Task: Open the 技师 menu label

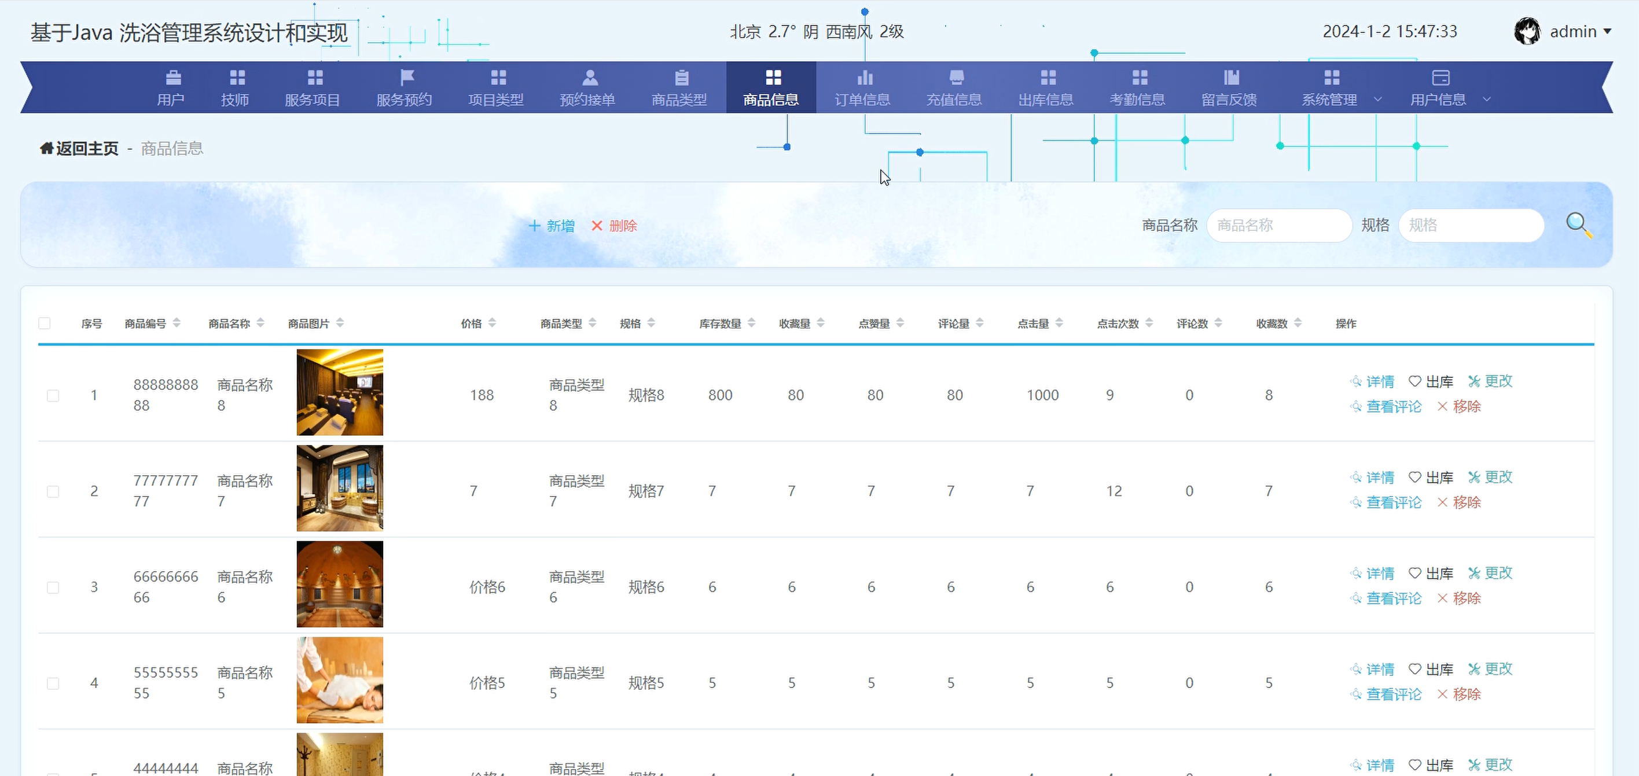Action: pos(235,100)
